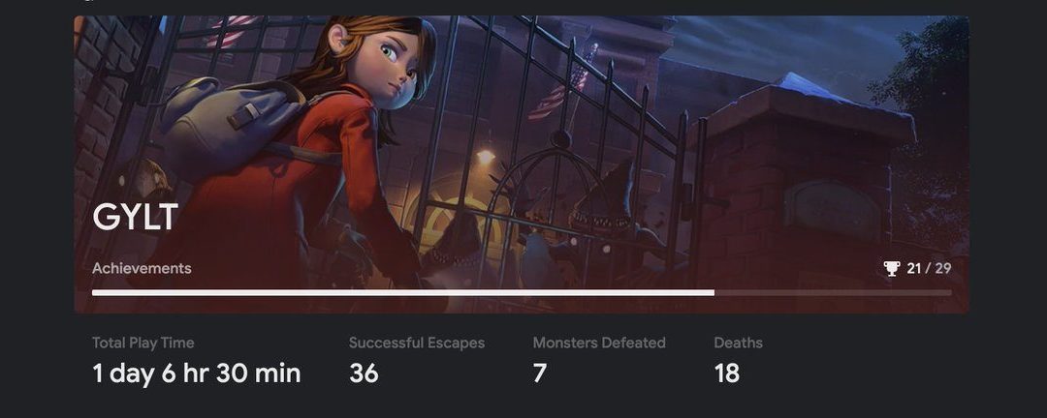The height and width of the screenshot is (418, 1047).
Task: Click the 1 day 6 hr 30 min value
Action: (x=196, y=373)
